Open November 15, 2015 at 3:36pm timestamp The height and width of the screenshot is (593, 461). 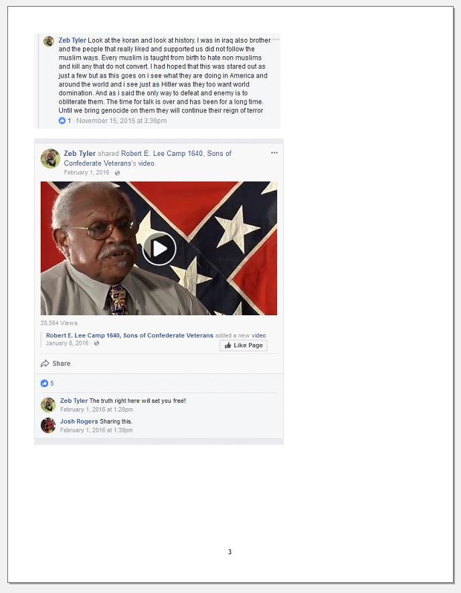(x=121, y=120)
